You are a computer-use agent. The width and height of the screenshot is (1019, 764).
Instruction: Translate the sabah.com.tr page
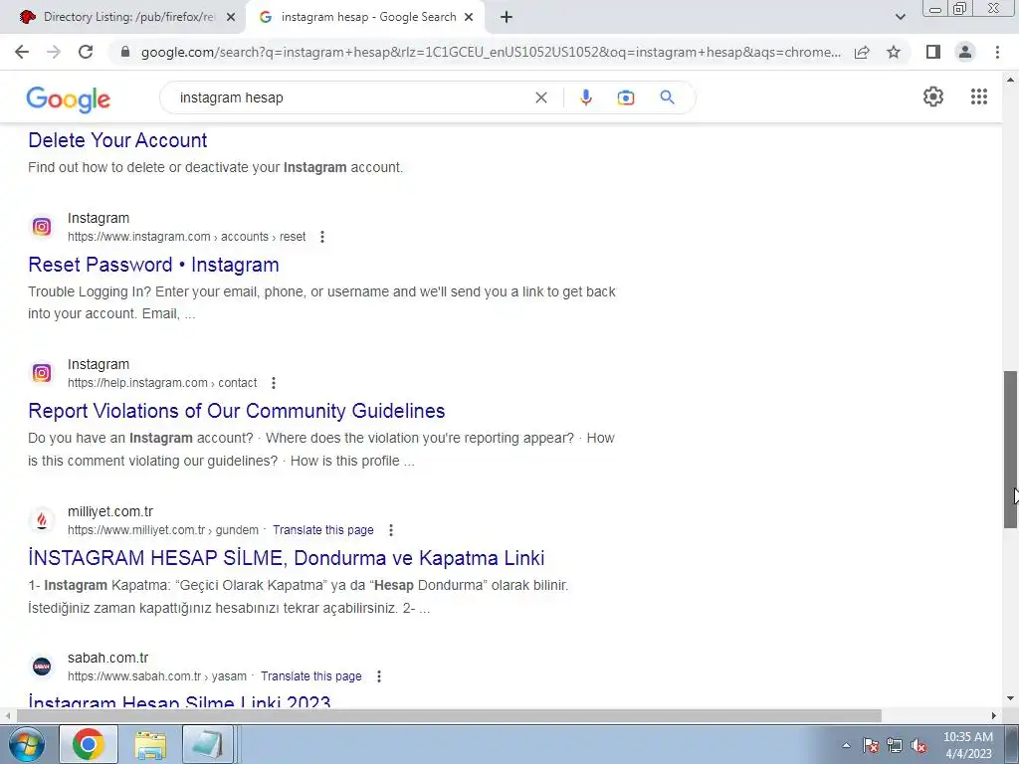(311, 676)
